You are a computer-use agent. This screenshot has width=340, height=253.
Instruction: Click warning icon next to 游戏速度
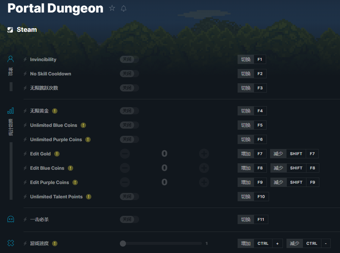[x=55, y=244]
